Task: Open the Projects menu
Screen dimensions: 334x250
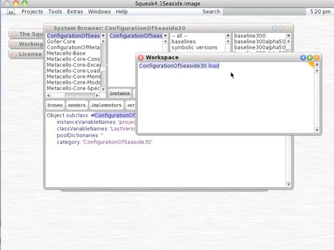Action: [x=32, y=11]
